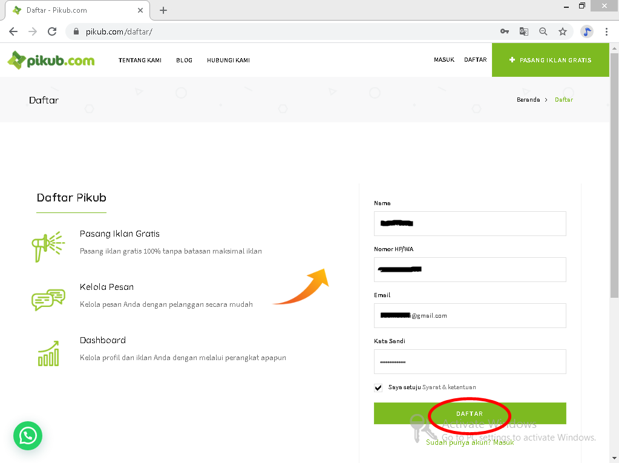Viewport: 619px width, 463px height.
Task: Click inside the Email input field
Action: [470, 315]
